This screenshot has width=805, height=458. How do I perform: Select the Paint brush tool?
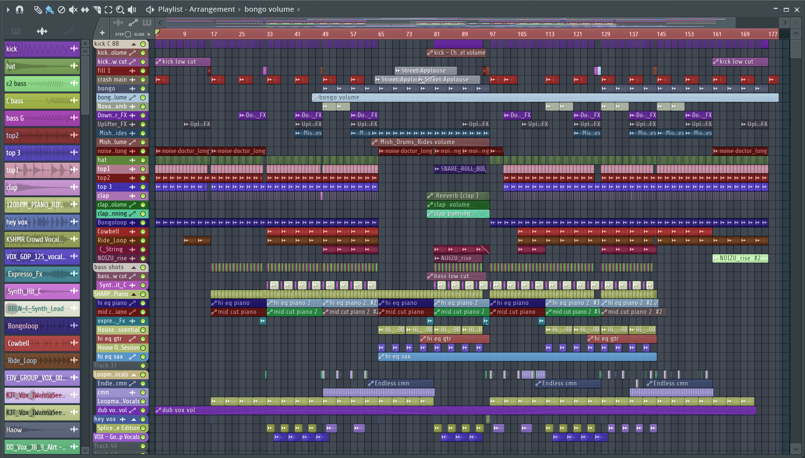coord(49,10)
